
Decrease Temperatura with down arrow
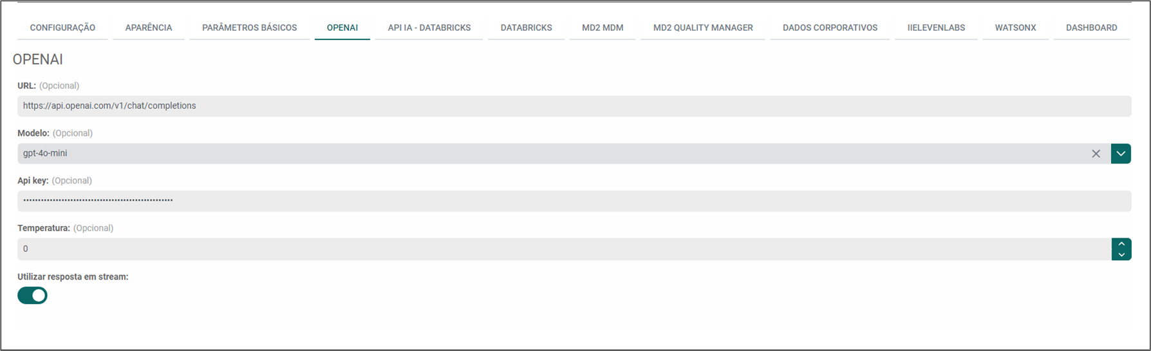coord(1121,255)
